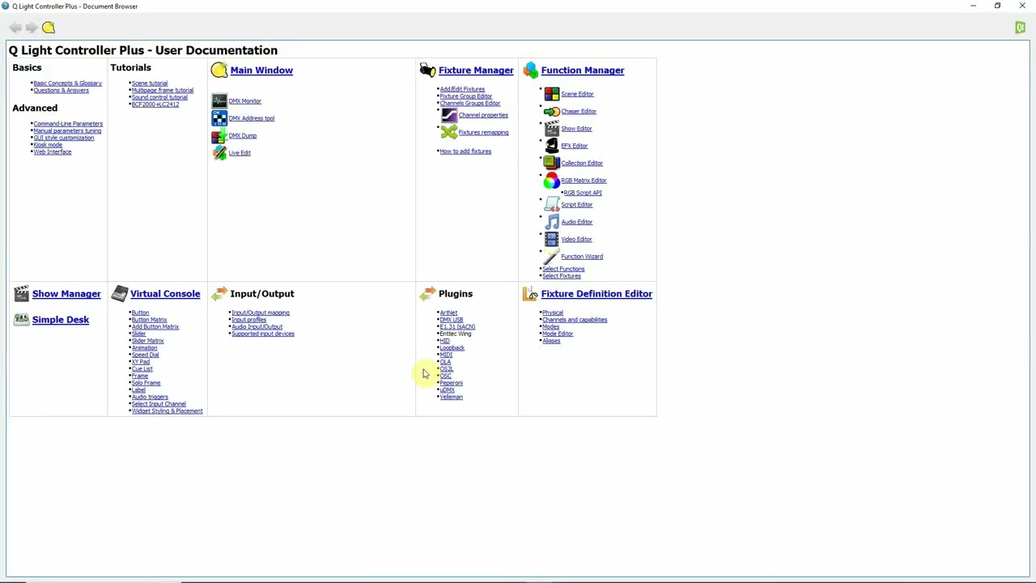The image size is (1036, 583).
Task: Click the light bulb icon beside Main Window
Action: 219,70
